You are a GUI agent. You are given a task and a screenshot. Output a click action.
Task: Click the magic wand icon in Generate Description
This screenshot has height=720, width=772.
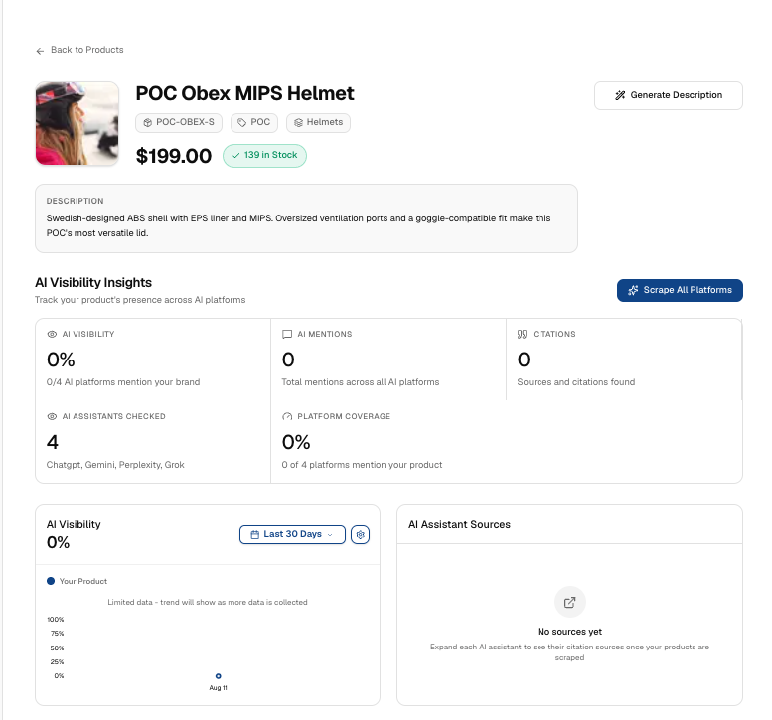click(x=620, y=95)
